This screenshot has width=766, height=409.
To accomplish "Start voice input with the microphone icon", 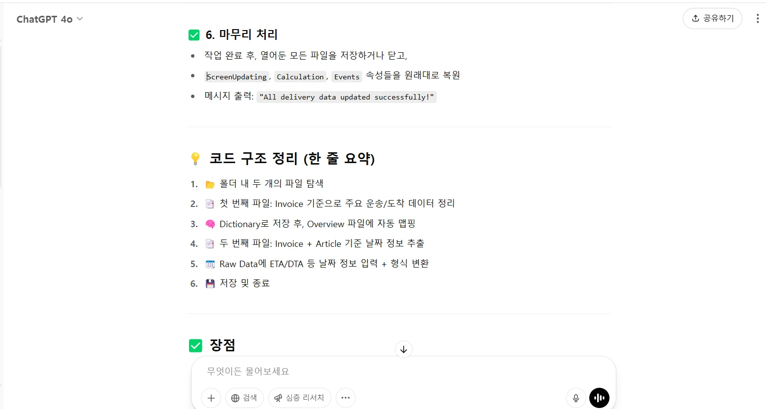I will pos(575,398).
